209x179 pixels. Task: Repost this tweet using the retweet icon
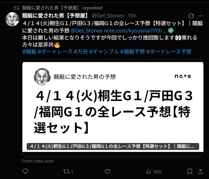click(66, 172)
